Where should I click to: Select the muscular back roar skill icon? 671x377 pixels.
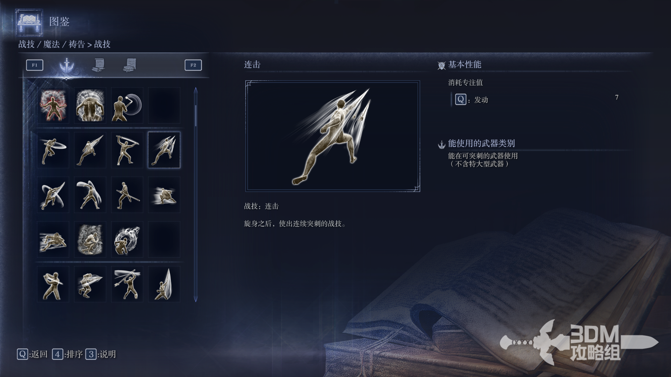pos(90,105)
